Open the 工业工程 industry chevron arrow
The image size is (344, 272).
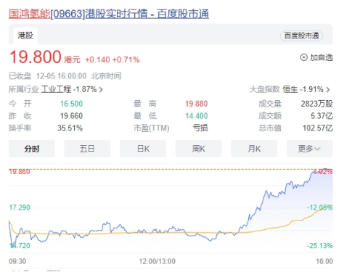(101, 90)
